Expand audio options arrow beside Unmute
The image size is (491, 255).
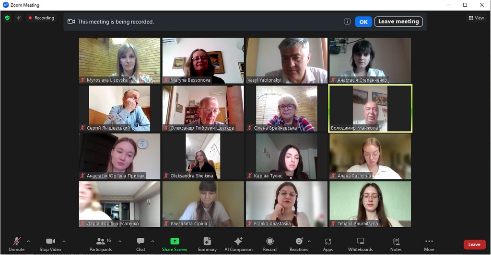coord(28,241)
